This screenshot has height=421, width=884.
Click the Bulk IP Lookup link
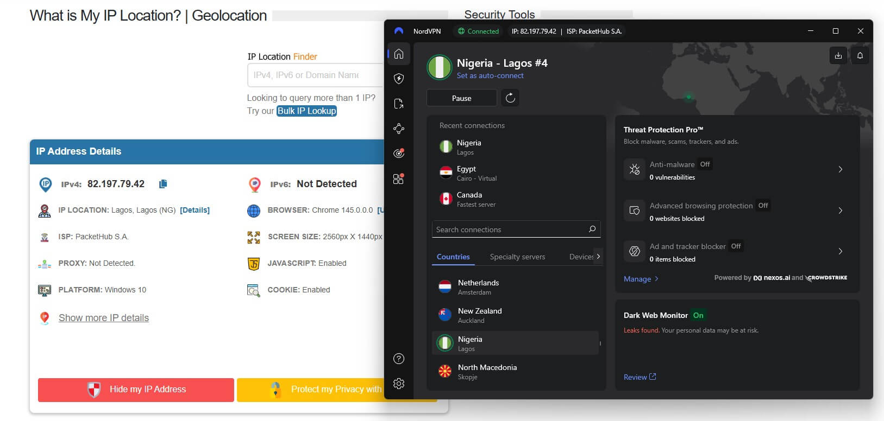pyautogui.click(x=307, y=111)
